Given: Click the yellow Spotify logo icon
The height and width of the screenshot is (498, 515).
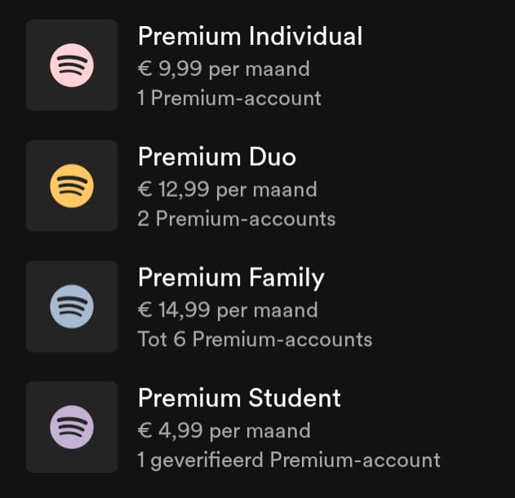Looking at the screenshot, I should [72, 186].
